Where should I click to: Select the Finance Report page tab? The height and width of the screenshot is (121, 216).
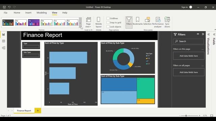pos(24,111)
